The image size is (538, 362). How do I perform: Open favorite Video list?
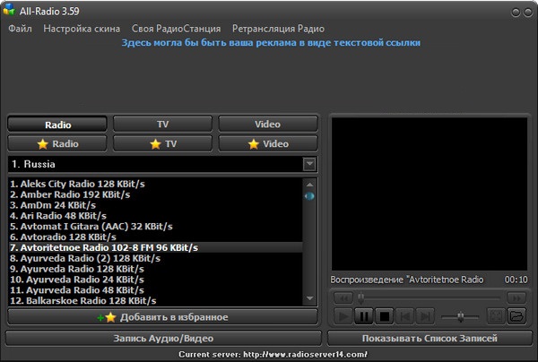coord(267,143)
